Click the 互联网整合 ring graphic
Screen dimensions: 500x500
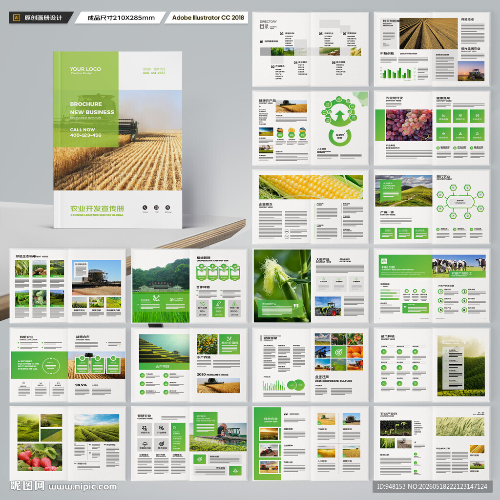point(340,137)
